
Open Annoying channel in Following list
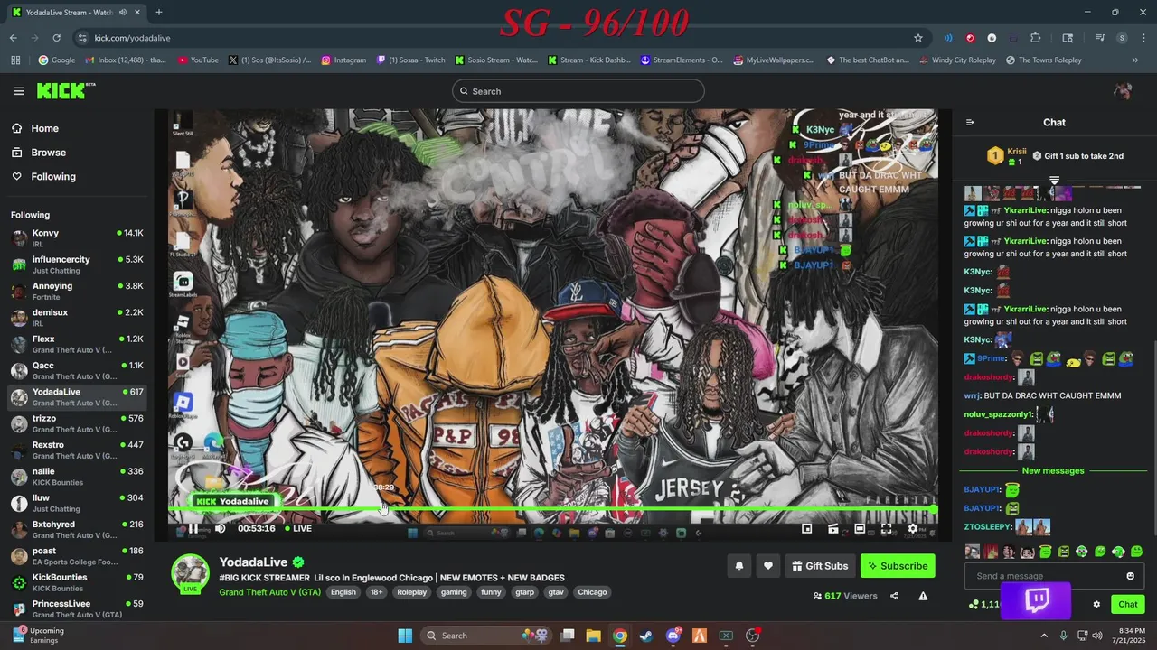(77, 291)
